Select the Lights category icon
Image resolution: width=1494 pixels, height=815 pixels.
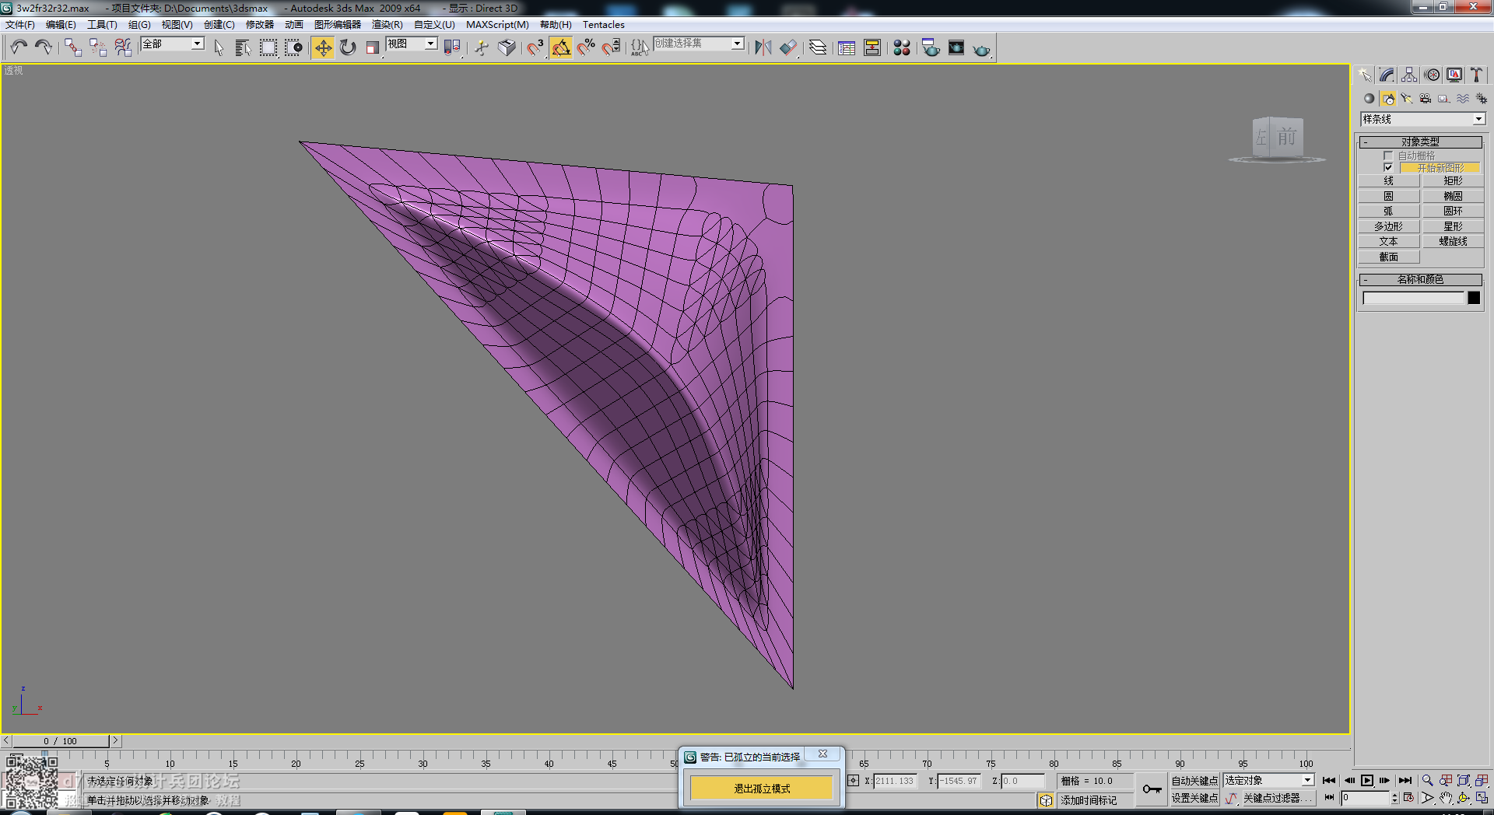(1406, 99)
